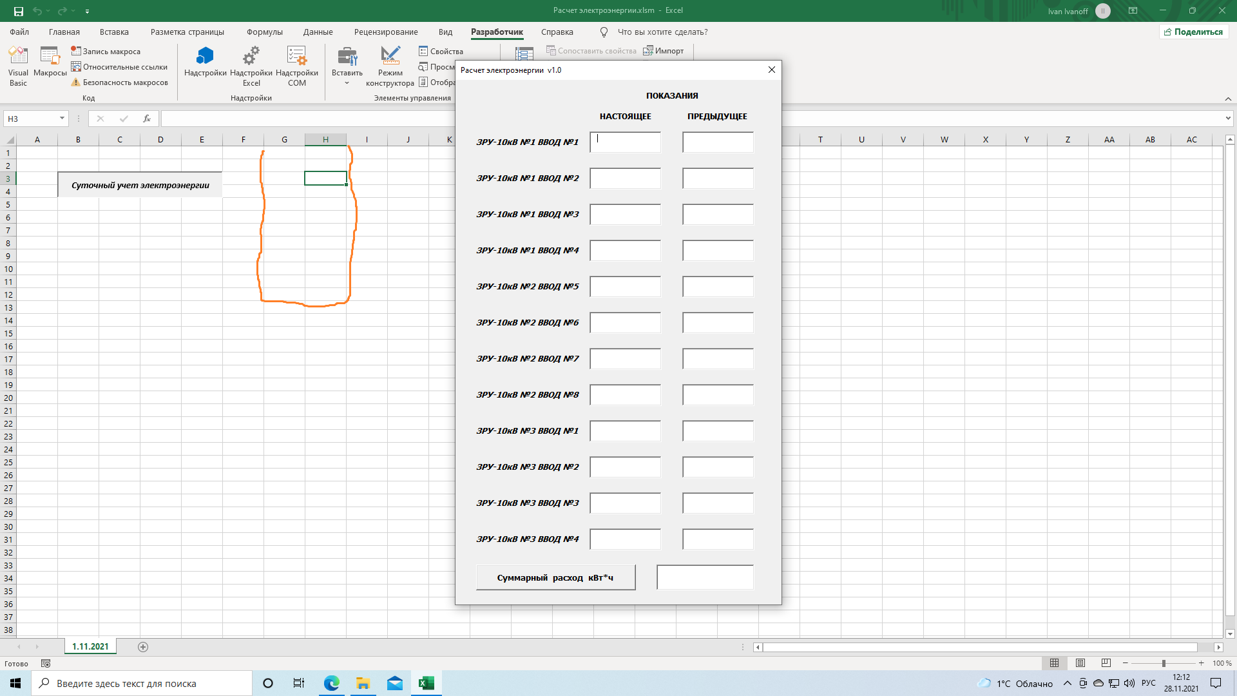Open the Макросы list
Viewport: 1237px width, 696px height.
click(x=50, y=62)
